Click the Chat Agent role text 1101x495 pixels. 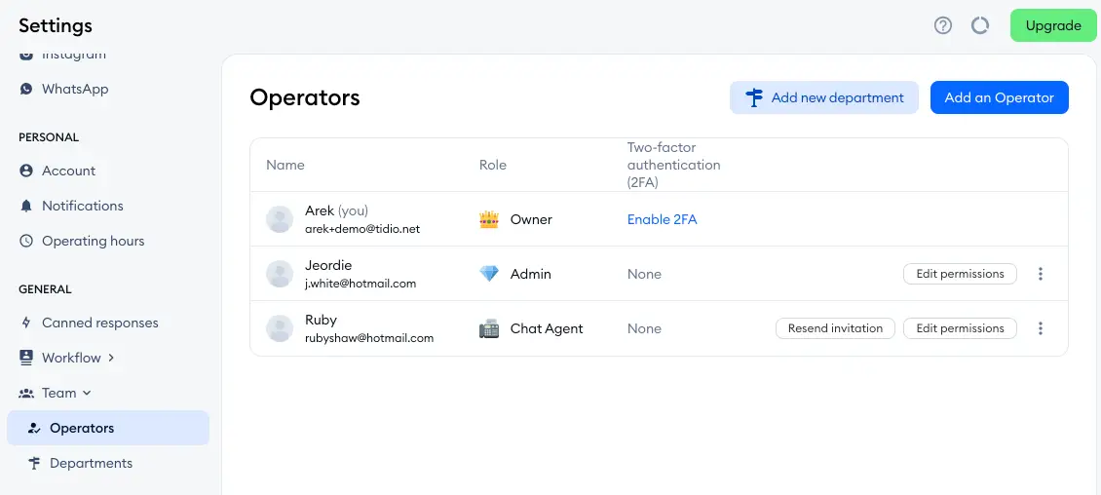click(x=547, y=328)
